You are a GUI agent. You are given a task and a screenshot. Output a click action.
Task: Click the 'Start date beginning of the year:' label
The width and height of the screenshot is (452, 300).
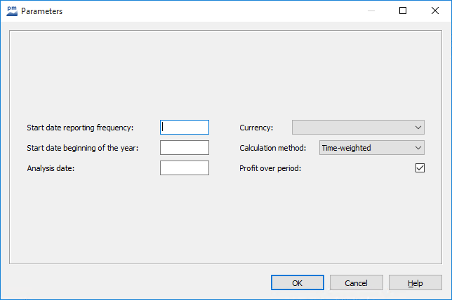click(83, 148)
